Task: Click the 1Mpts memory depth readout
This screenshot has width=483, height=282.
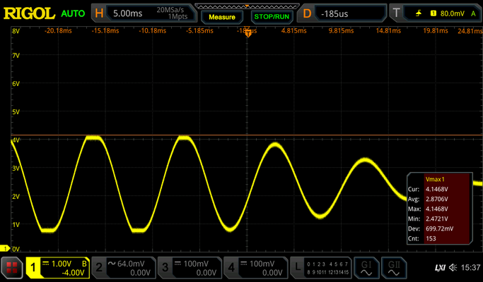Action: coord(178,17)
